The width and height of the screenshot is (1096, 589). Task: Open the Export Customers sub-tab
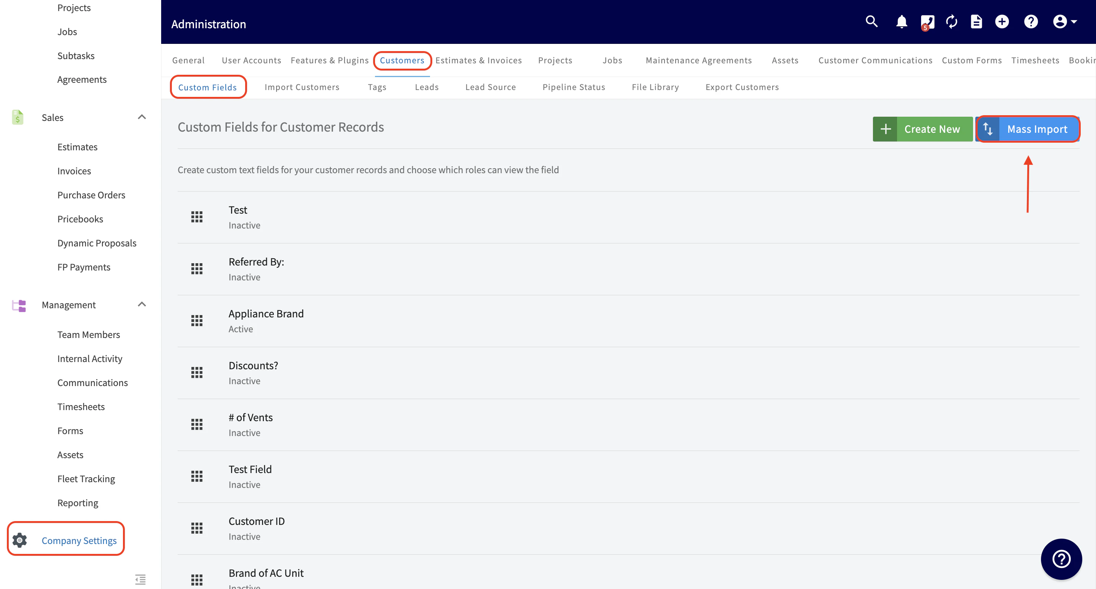point(742,87)
